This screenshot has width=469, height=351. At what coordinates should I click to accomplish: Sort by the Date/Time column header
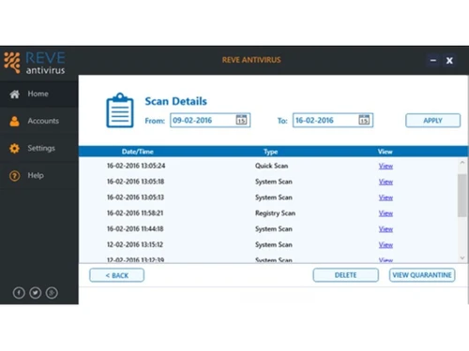coord(138,152)
